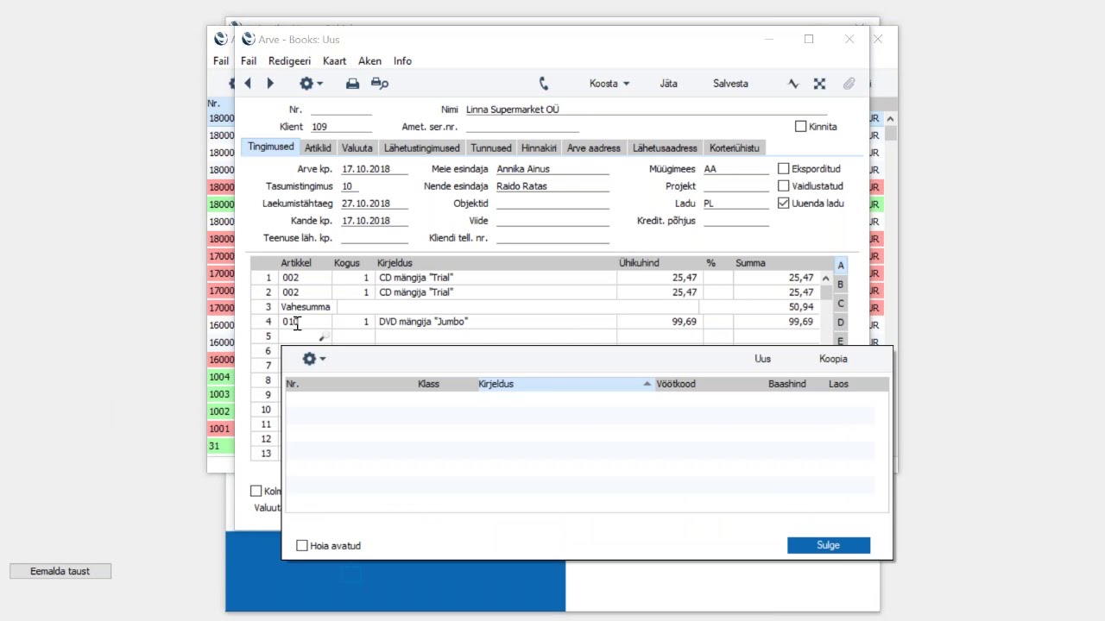The width and height of the screenshot is (1105, 621).
Task: Click Uus to create a new item
Action: pos(763,359)
